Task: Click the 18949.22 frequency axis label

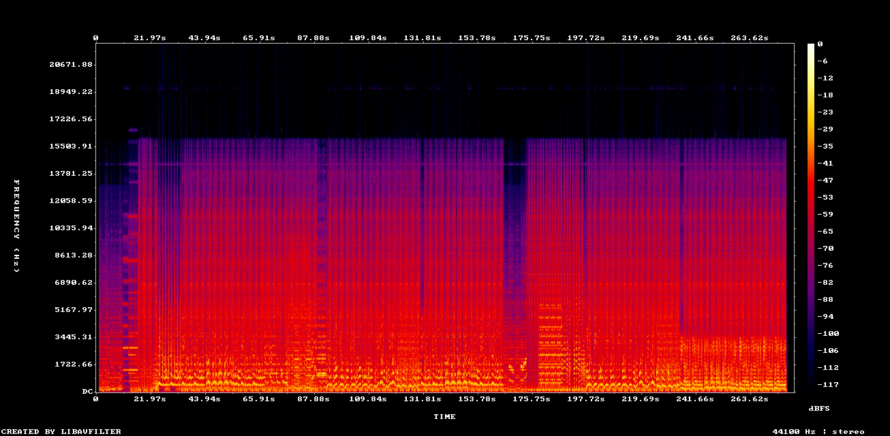Action: 70,91
